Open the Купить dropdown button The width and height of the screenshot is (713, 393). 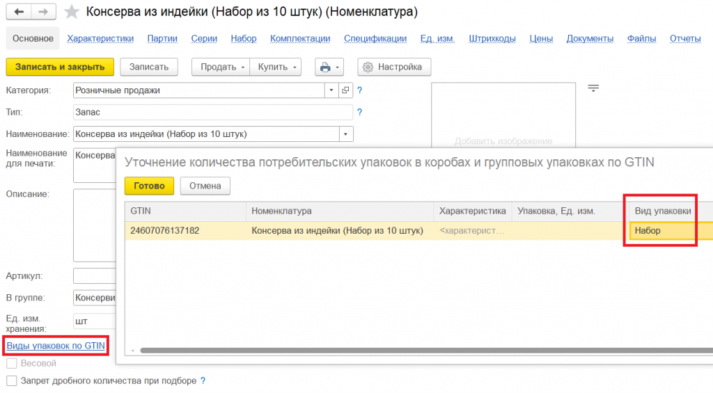click(276, 67)
